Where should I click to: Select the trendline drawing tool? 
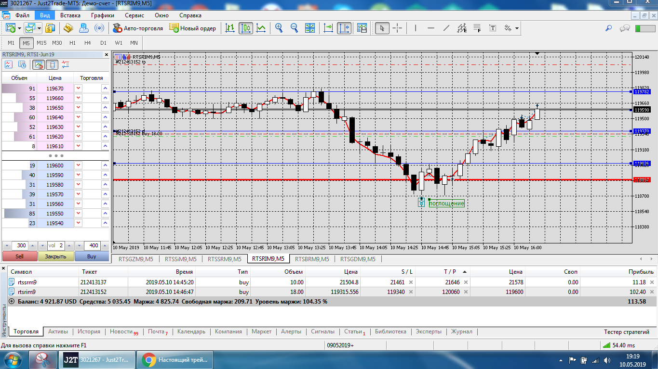pos(446,28)
